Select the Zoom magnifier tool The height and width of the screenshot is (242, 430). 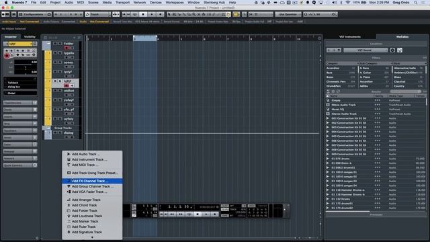(194, 14)
